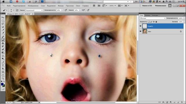Open the brush Режим mode dropdown
Image resolution: width=186 pixels, height=104 pixels.
coord(34,10)
